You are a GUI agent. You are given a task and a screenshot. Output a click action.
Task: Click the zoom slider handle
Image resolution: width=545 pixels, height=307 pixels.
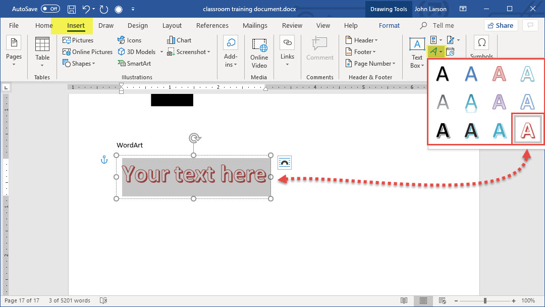click(x=485, y=300)
